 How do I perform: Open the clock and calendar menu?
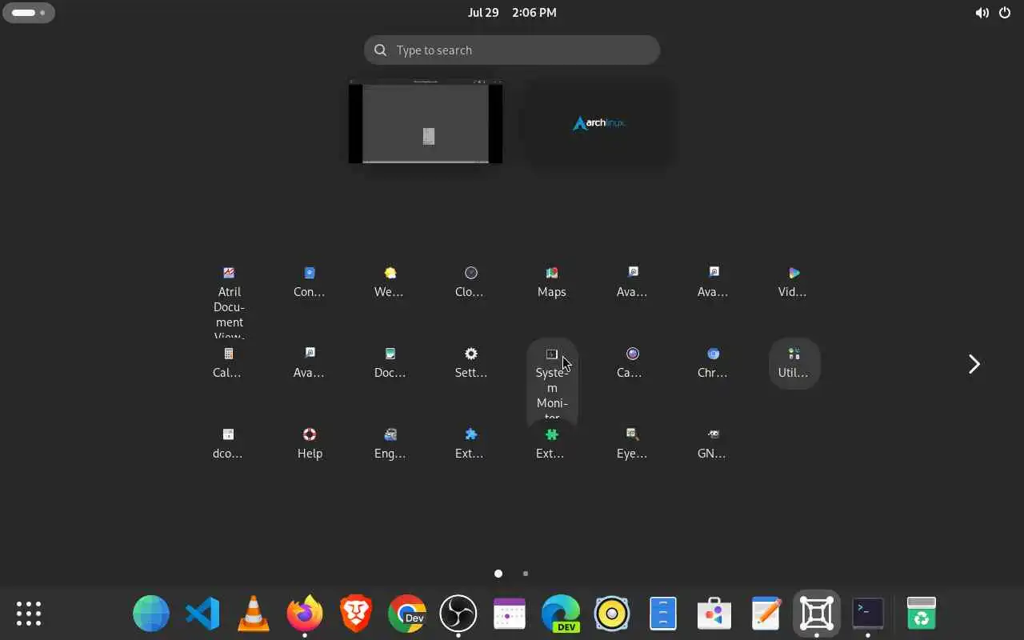pyautogui.click(x=512, y=12)
